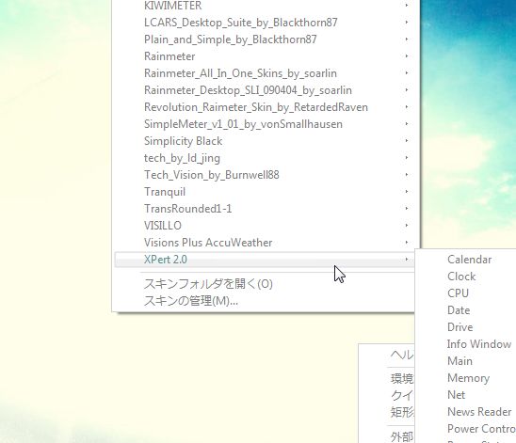
Task: Select SimpleMeter_v1_01_by_vonSmallhausen entry
Action: (x=266, y=124)
